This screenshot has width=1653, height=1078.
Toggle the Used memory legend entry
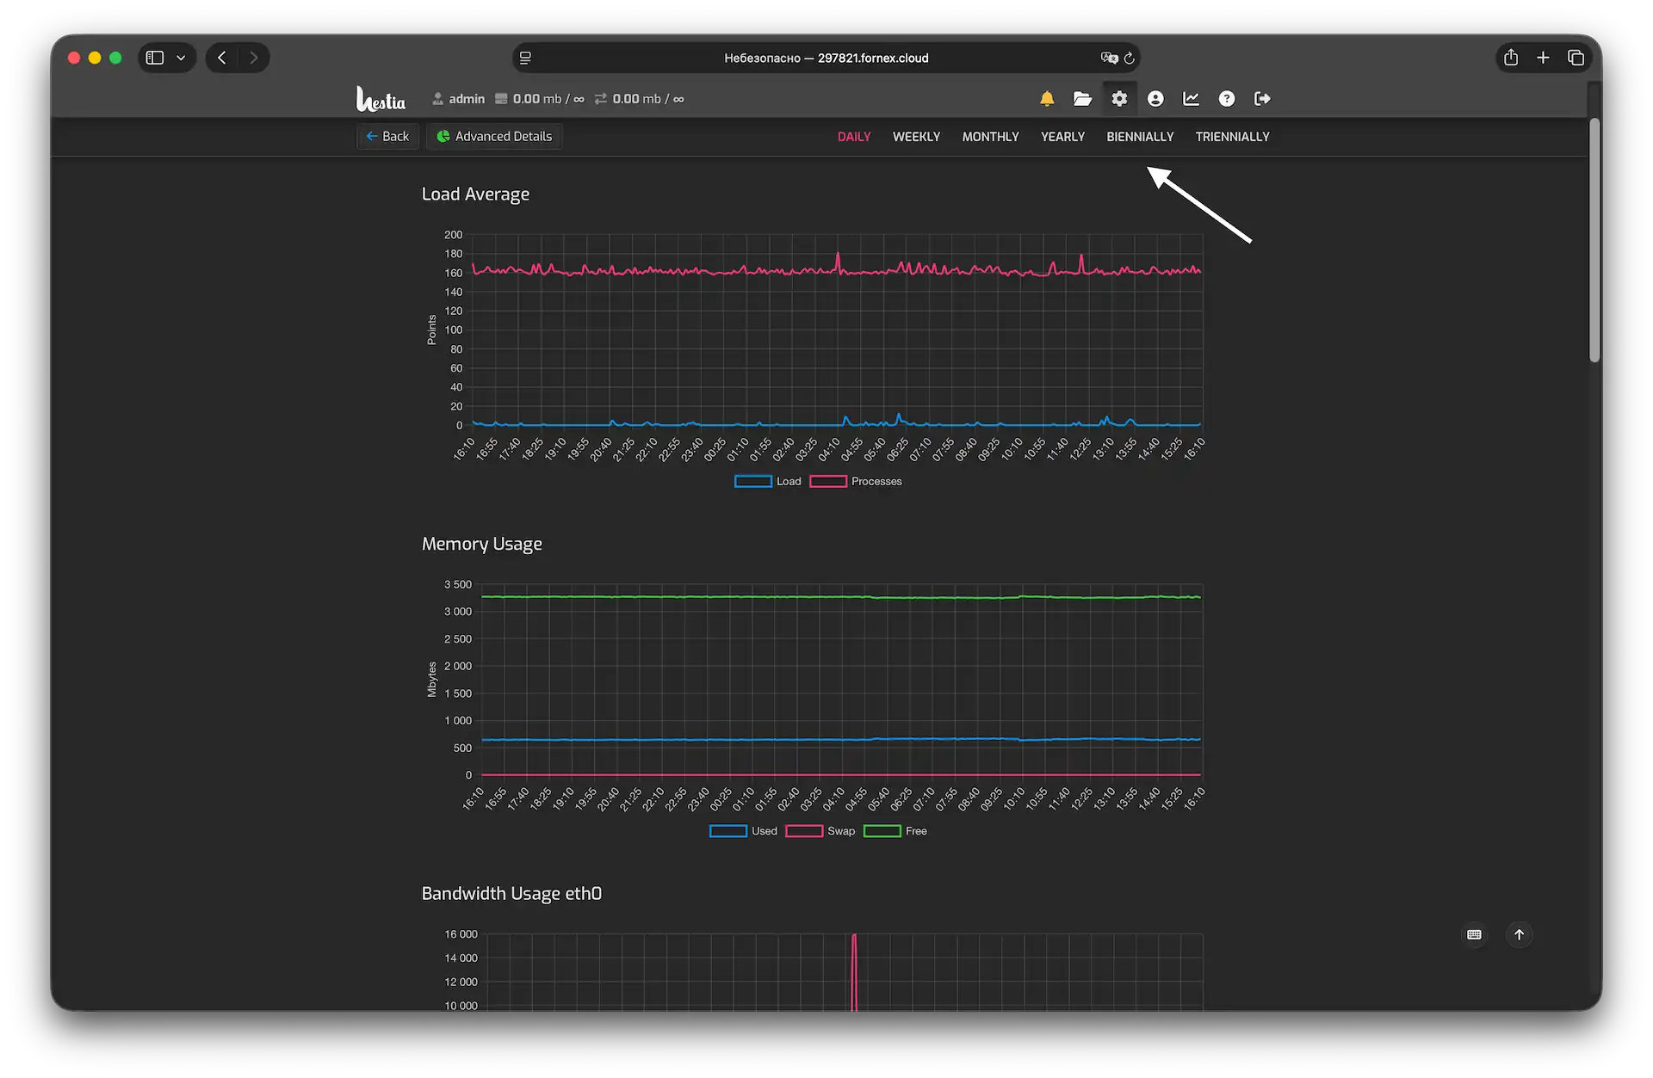click(743, 831)
